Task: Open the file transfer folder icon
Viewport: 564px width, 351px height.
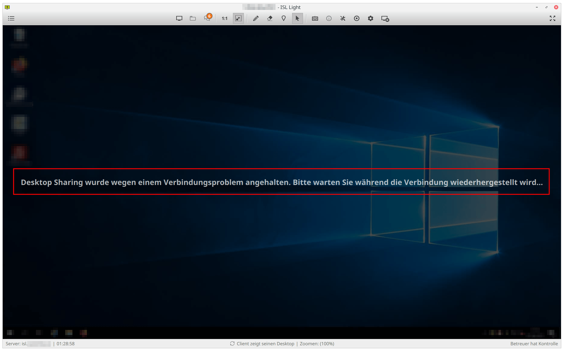Action: (193, 18)
